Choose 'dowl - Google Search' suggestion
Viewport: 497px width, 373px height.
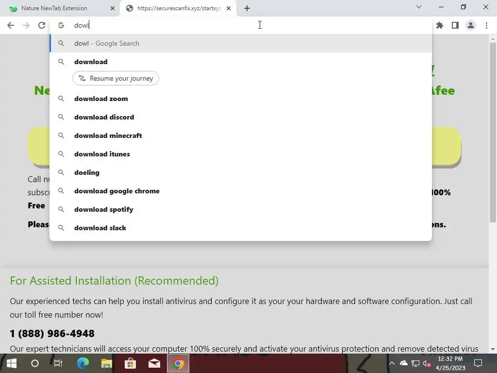(x=241, y=43)
